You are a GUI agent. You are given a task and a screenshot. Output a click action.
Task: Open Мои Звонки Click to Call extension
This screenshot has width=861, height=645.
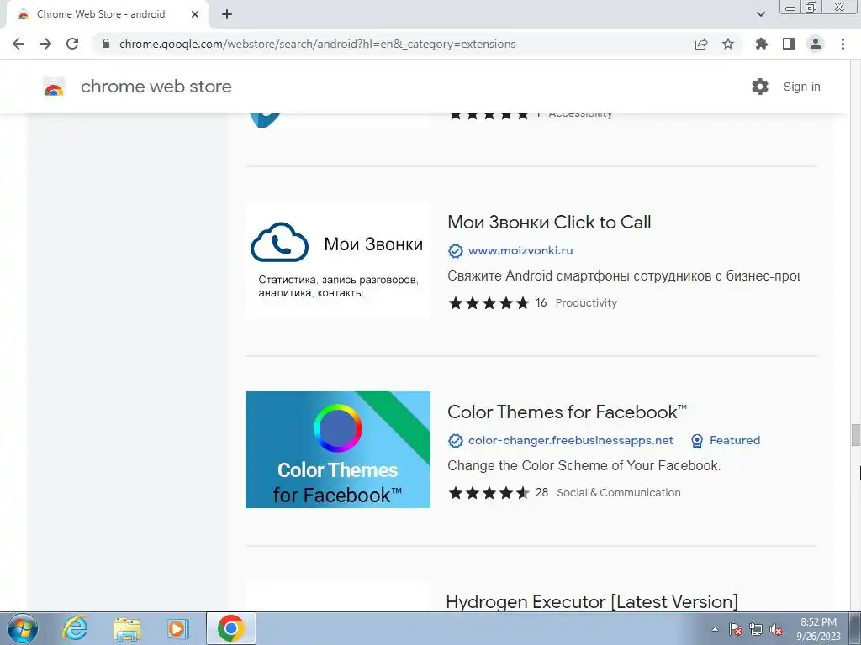tap(549, 222)
